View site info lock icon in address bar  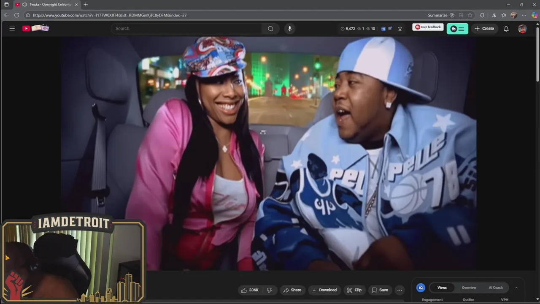[x=27, y=15]
